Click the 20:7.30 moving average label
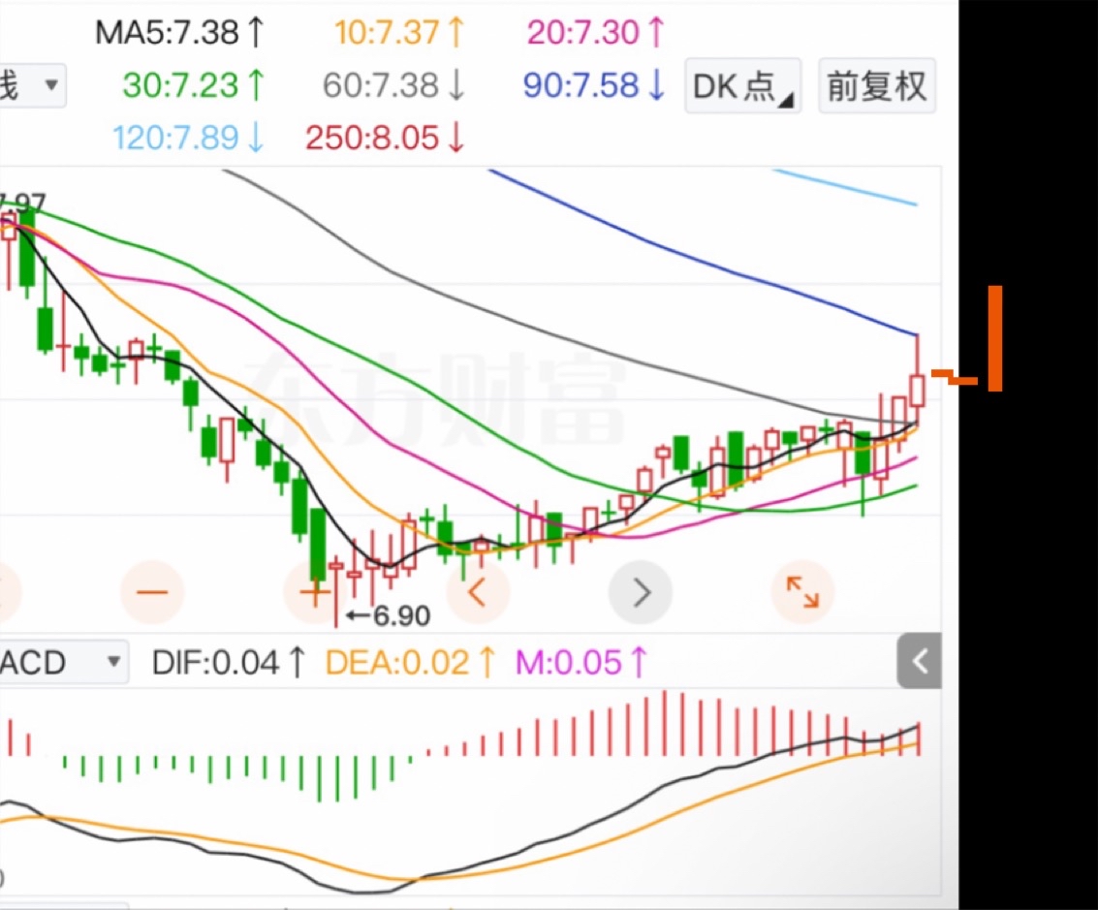1098x910 pixels. click(x=595, y=33)
